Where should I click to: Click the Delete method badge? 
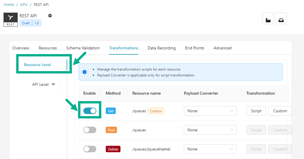[113, 149]
